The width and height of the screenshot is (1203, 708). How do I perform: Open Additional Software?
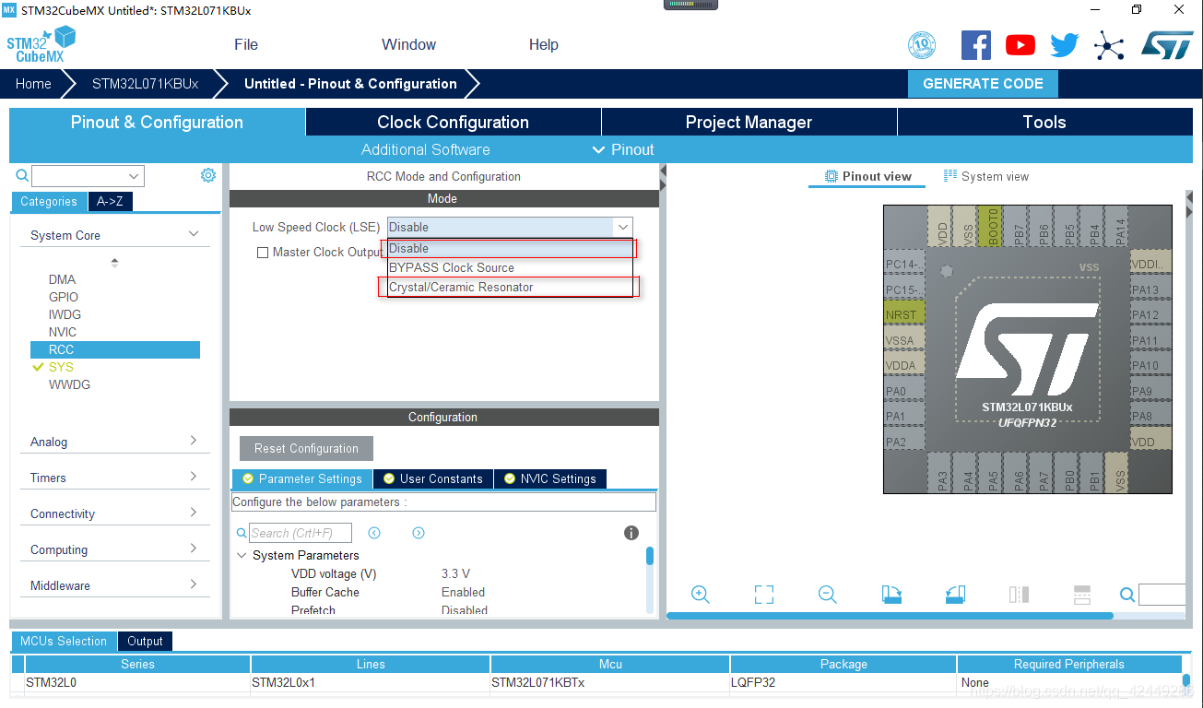coord(425,149)
